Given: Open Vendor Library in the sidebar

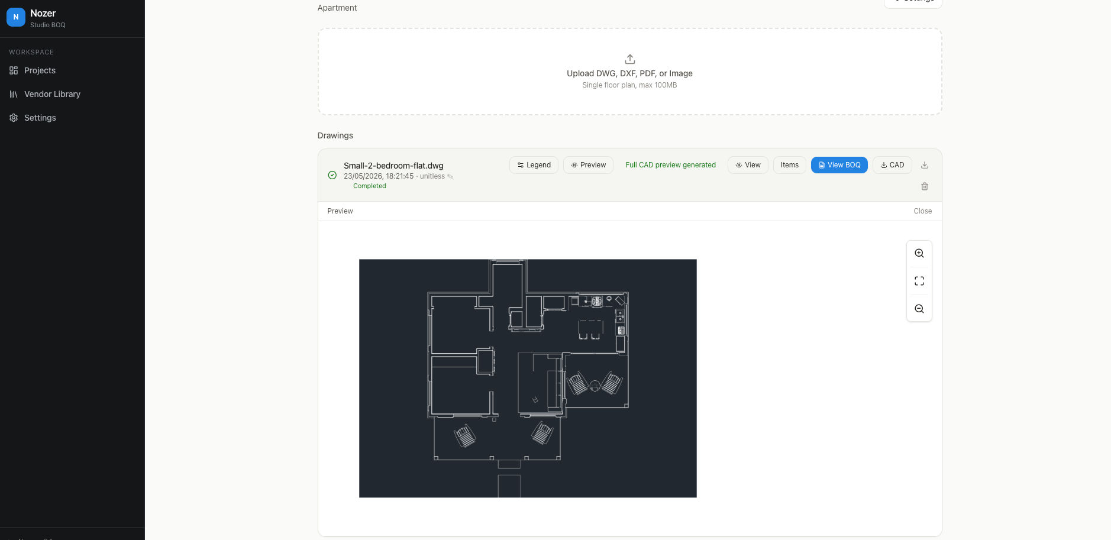Looking at the screenshot, I should 72,94.
